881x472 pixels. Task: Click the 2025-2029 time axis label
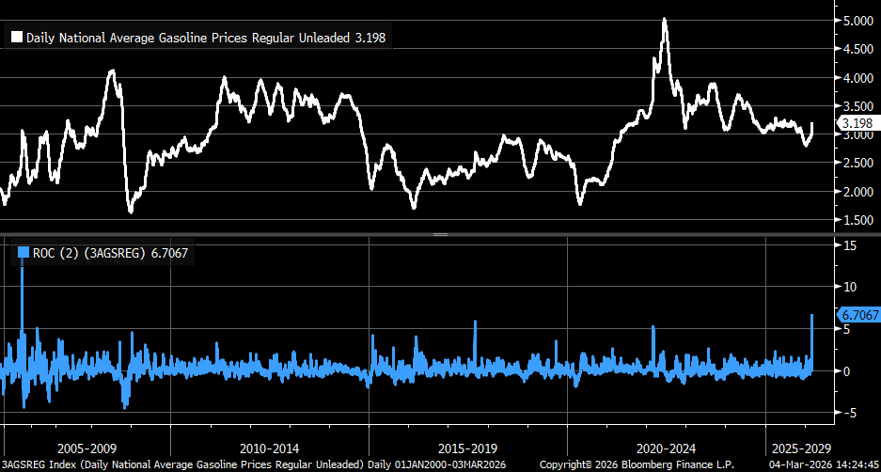tap(799, 448)
